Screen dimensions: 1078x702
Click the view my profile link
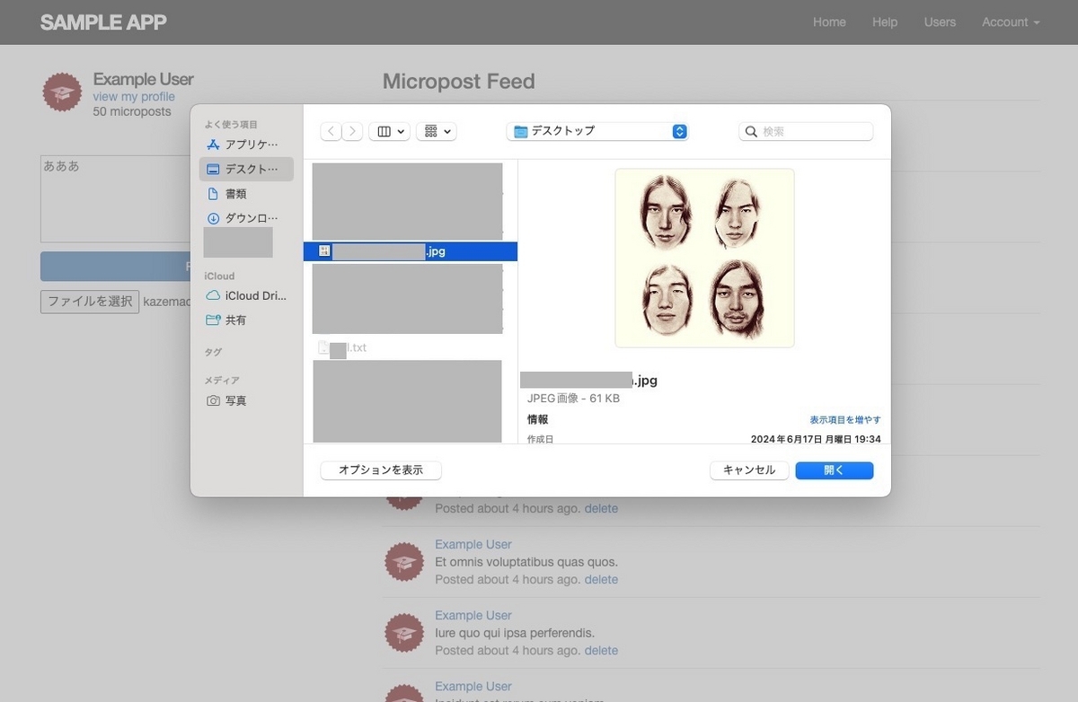(134, 96)
